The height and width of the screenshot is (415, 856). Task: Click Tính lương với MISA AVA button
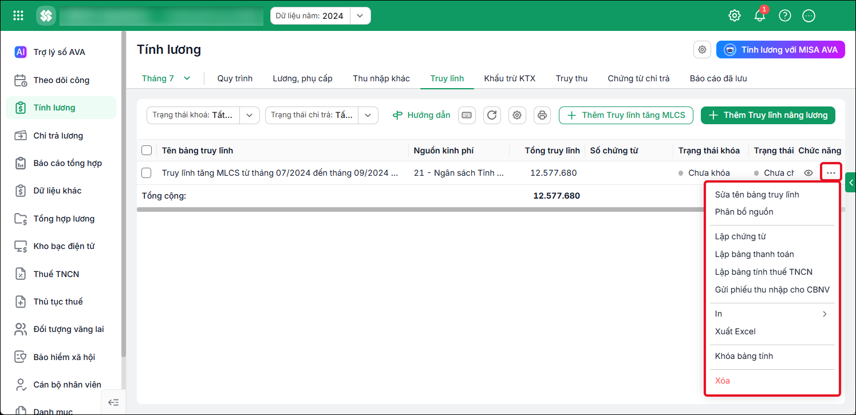(780, 50)
